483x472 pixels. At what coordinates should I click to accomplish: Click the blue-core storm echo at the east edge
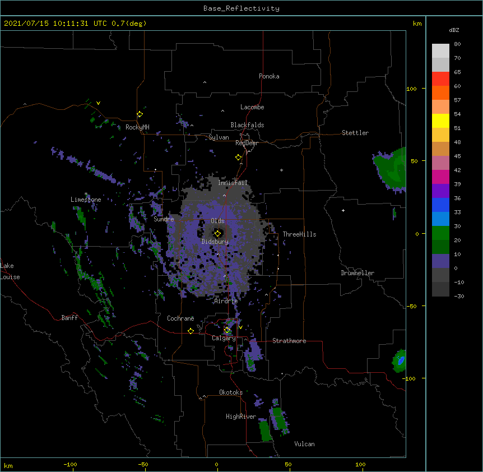(x=399, y=361)
